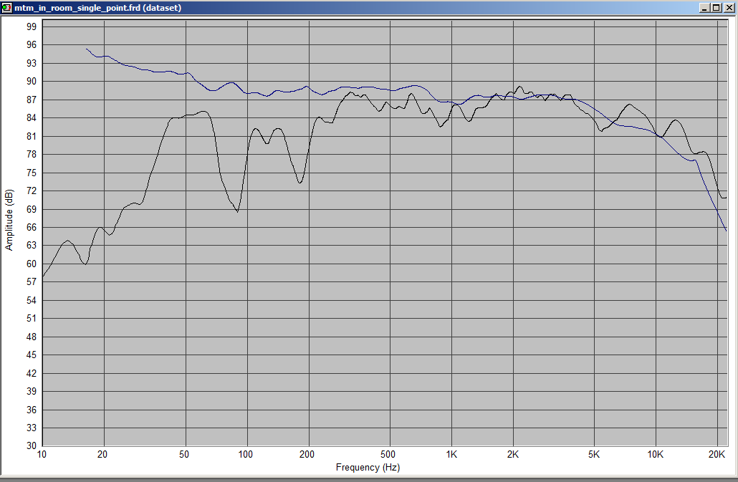Click the 33 amplitude axis value
The height and width of the screenshot is (482, 738).
(32, 428)
